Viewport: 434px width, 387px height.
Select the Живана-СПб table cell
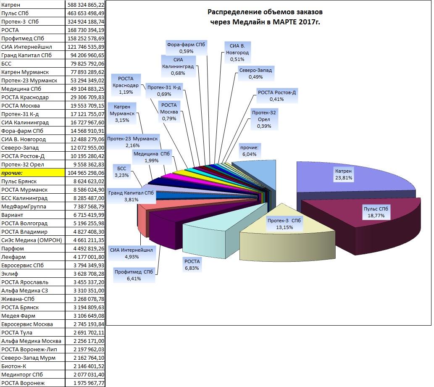tap(32, 299)
